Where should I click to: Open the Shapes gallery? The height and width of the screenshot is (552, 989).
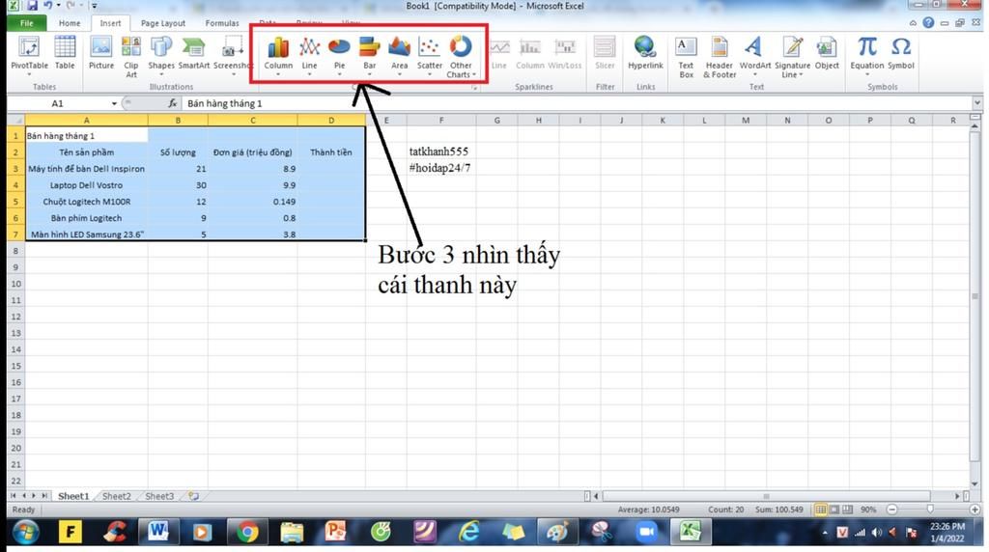pyautogui.click(x=161, y=55)
